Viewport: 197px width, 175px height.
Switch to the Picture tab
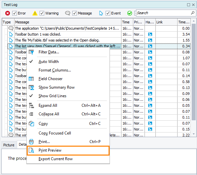[9, 145]
